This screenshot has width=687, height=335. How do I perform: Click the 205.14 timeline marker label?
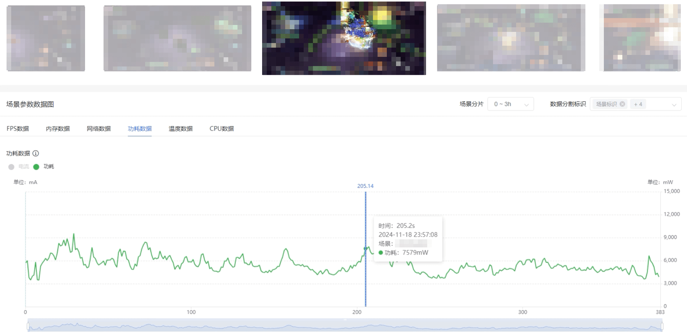click(x=365, y=186)
